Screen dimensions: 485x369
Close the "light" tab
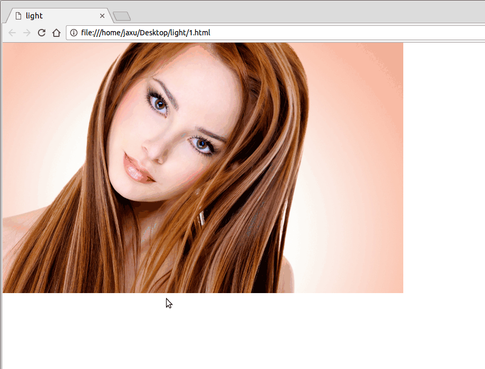[x=102, y=16]
